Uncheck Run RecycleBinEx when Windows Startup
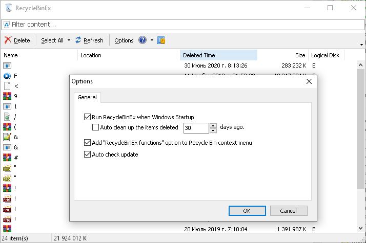This screenshot has height=243, width=366. pyautogui.click(x=87, y=117)
